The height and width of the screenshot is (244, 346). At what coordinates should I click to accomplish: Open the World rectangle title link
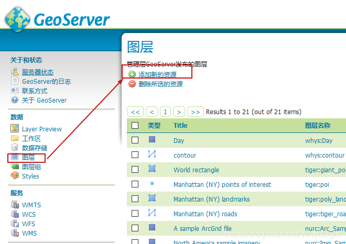pyautogui.click(x=196, y=170)
